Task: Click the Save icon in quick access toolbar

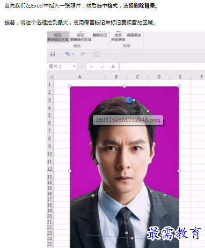Action: click(52, 54)
